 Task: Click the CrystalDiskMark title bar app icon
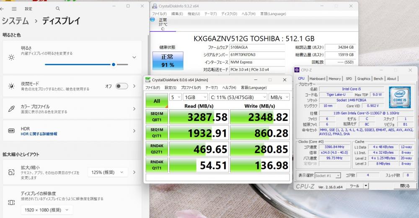pyautogui.click(x=148, y=80)
